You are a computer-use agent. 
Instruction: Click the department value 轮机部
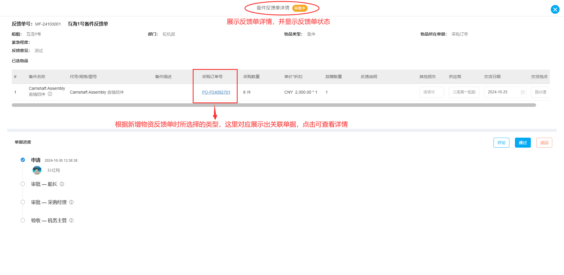pos(169,34)
